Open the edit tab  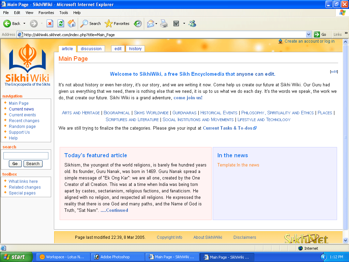tap(118, 48)
